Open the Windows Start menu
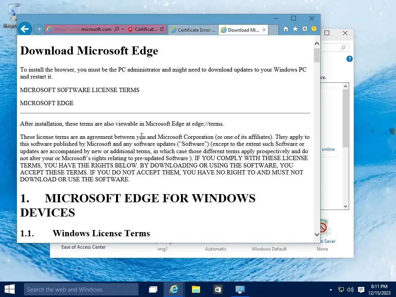This screenshot has width=396, height=297. pos(10,289)
